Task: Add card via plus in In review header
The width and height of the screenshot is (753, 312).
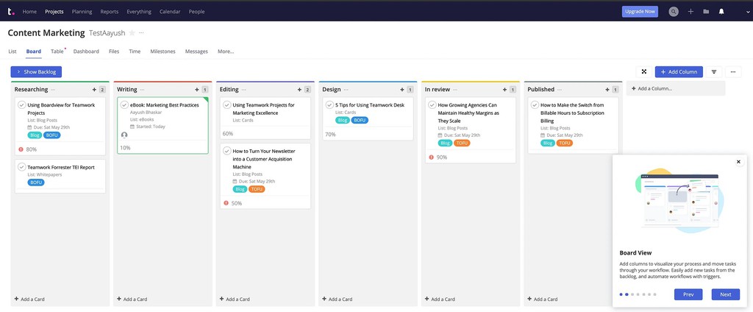Action: (504, 90)
